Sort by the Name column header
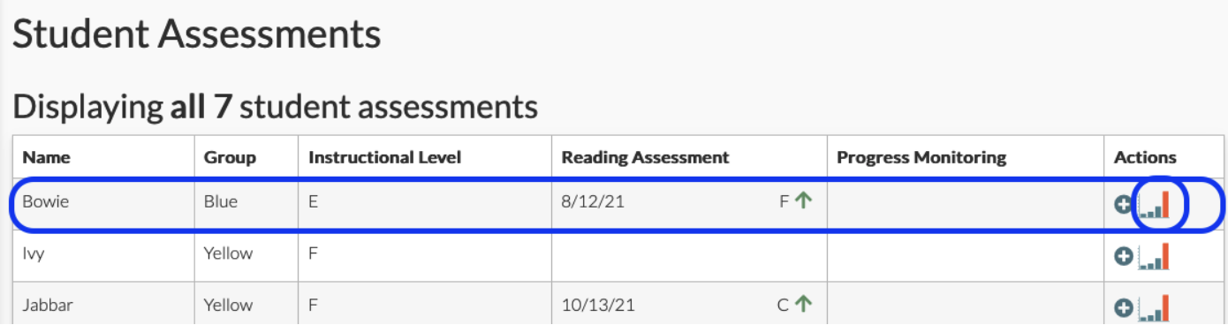The width and height of the screenshot is (1228, 325). (47, 157)
